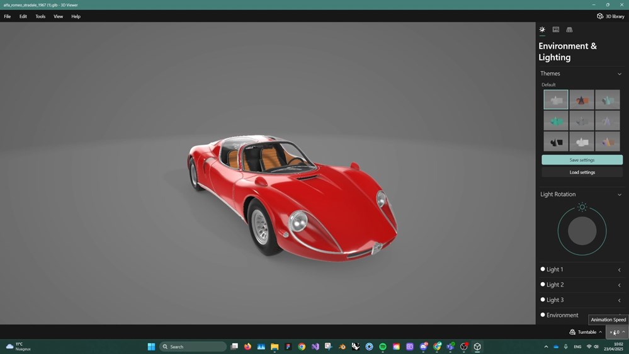Open Discord from the taskbar
The height and width of the screenshot is (354, 629).
(x=423, y=347)
